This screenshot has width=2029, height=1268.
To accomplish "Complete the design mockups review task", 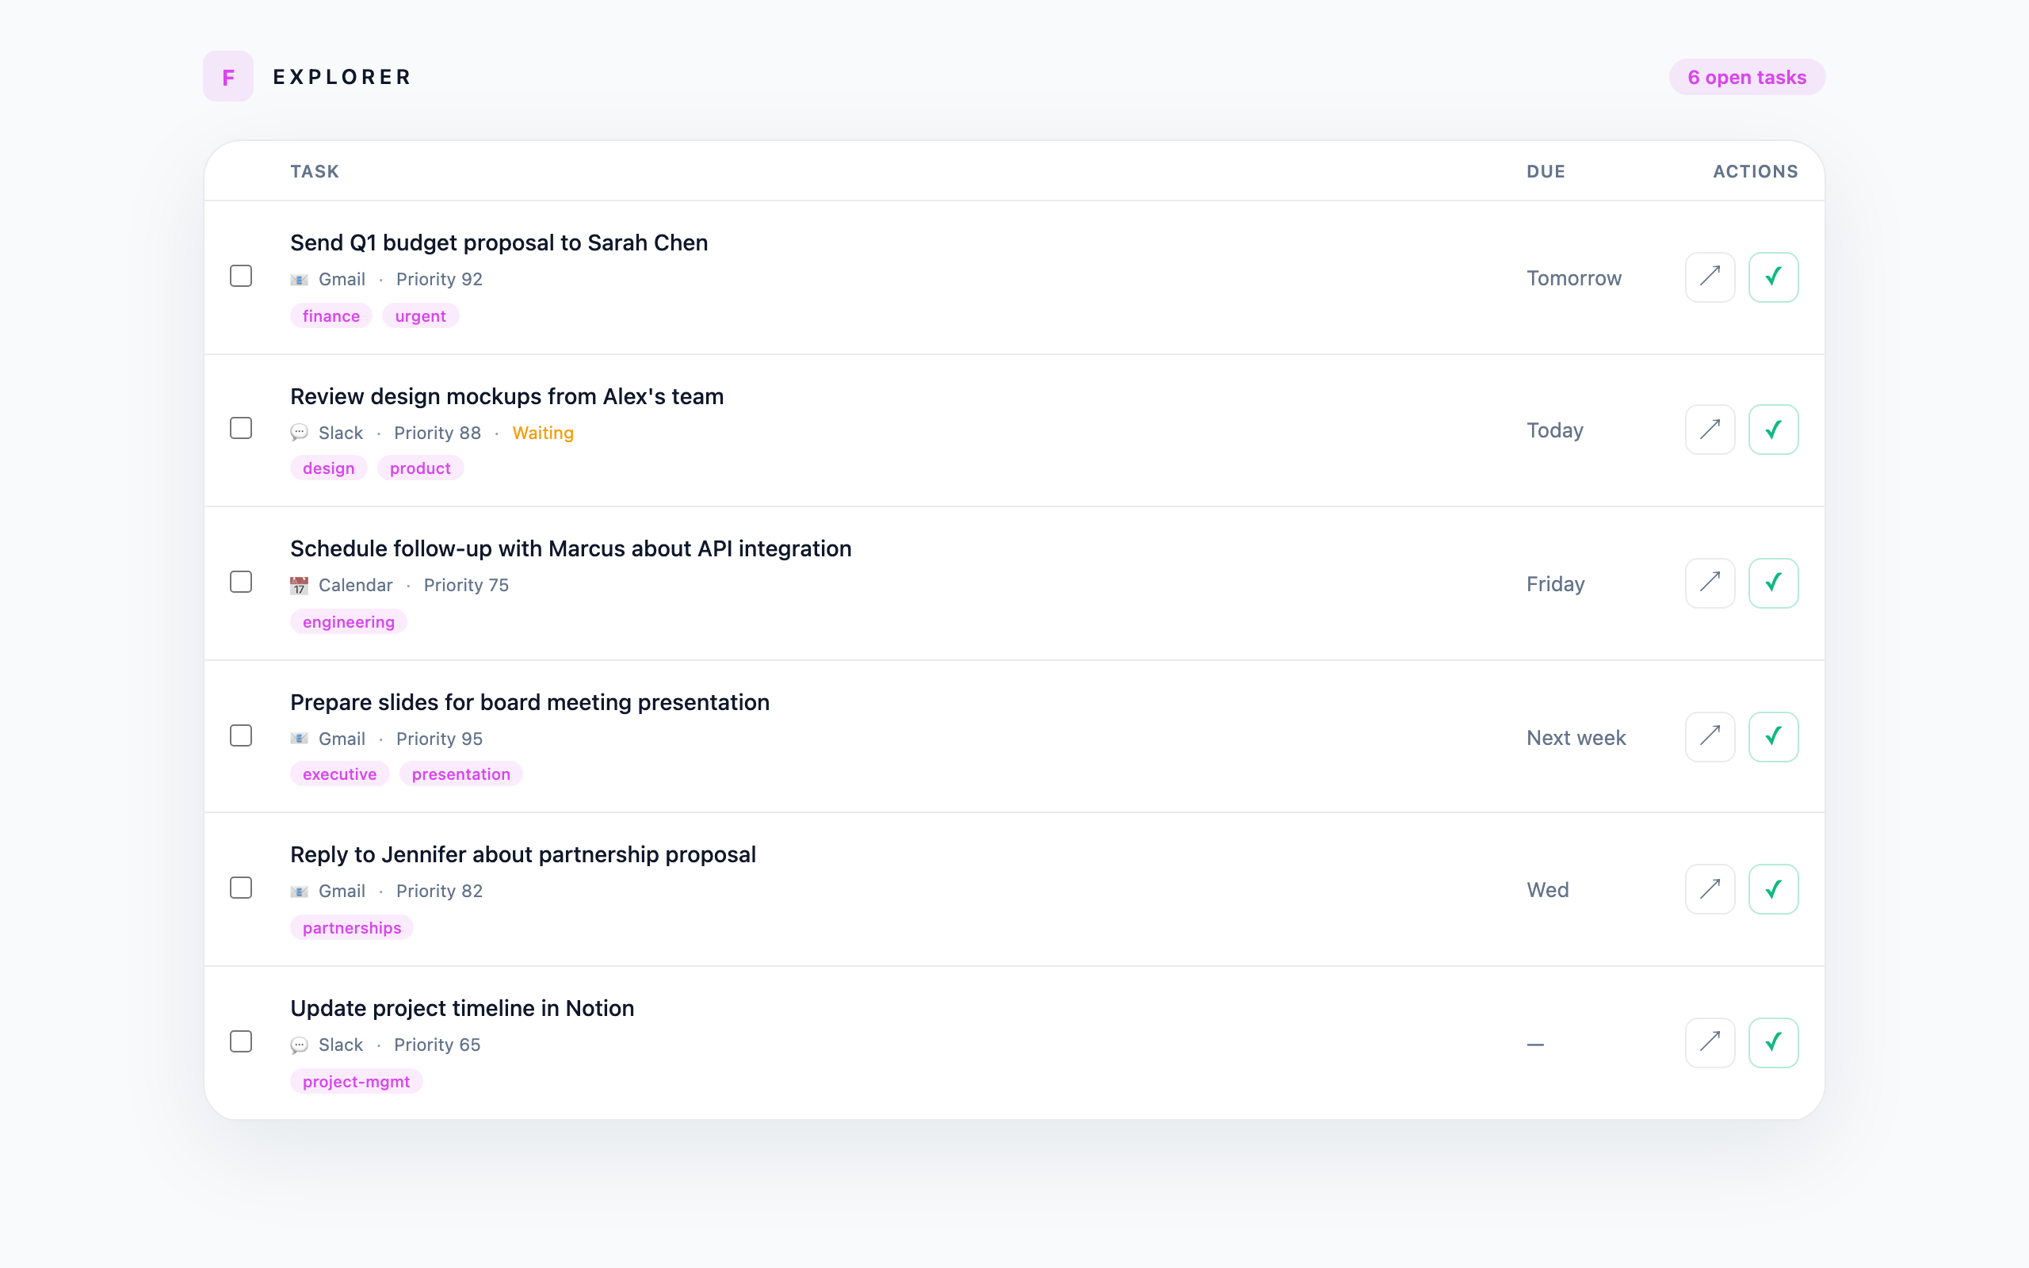I will (1772, 430).
